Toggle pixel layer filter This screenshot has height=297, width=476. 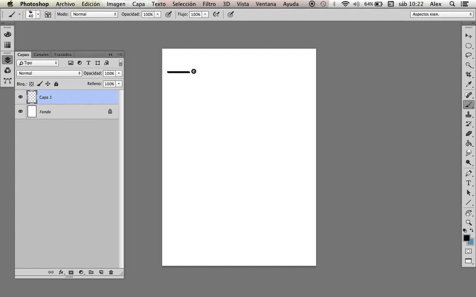coord(71,63)
